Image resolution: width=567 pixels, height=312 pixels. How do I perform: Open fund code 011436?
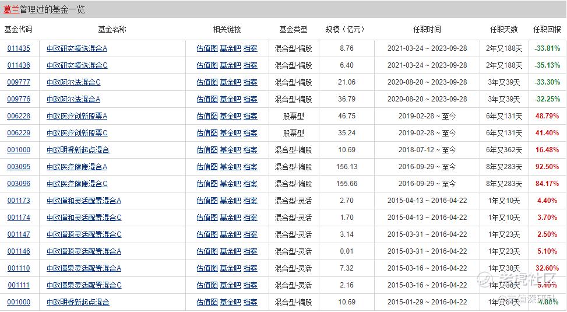tap(19, 65)
